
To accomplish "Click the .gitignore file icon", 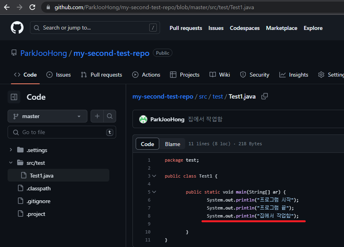I will click(x=20, y=201).
